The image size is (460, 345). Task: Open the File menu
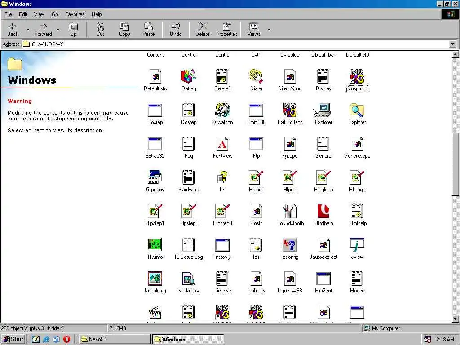pyautogui.click(x=8, y=14)
